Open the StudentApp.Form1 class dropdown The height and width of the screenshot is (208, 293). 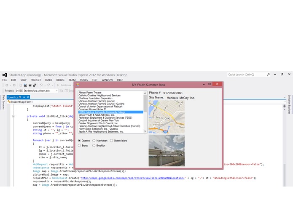point(285,102)
